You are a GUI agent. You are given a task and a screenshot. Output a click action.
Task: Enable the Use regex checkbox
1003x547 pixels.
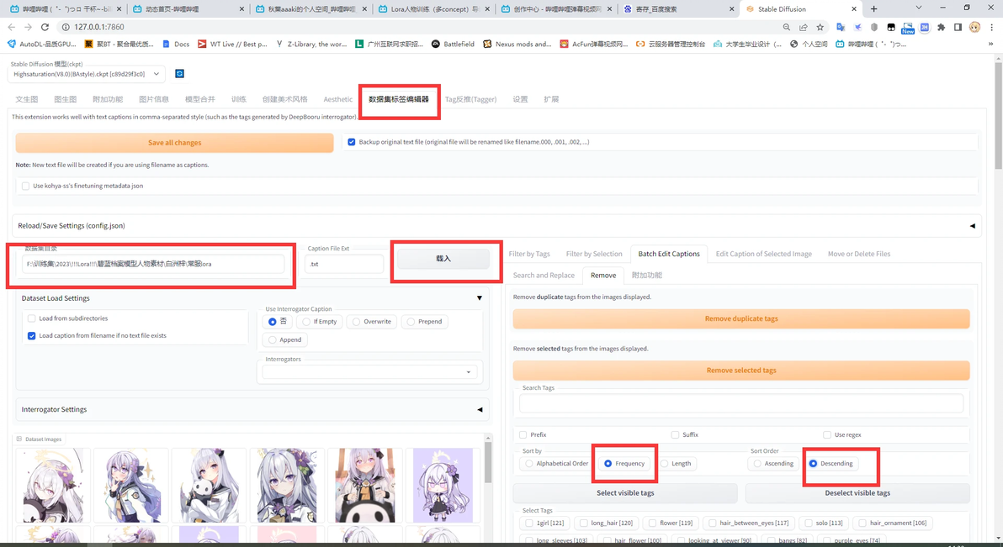click(827, 434)
